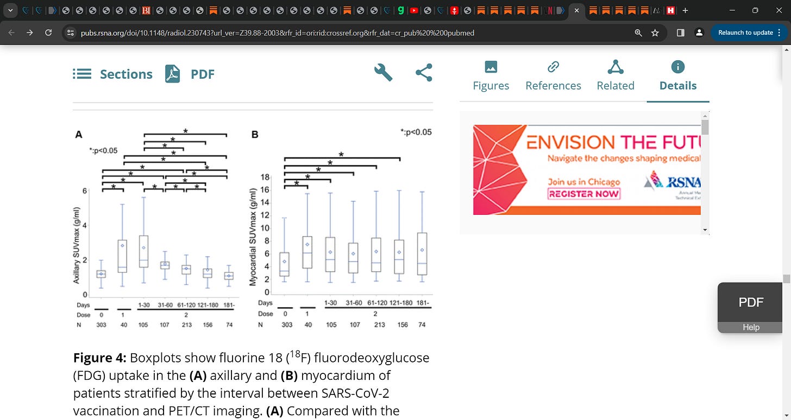
Task: Select the Details info tab
Action: 678,76
